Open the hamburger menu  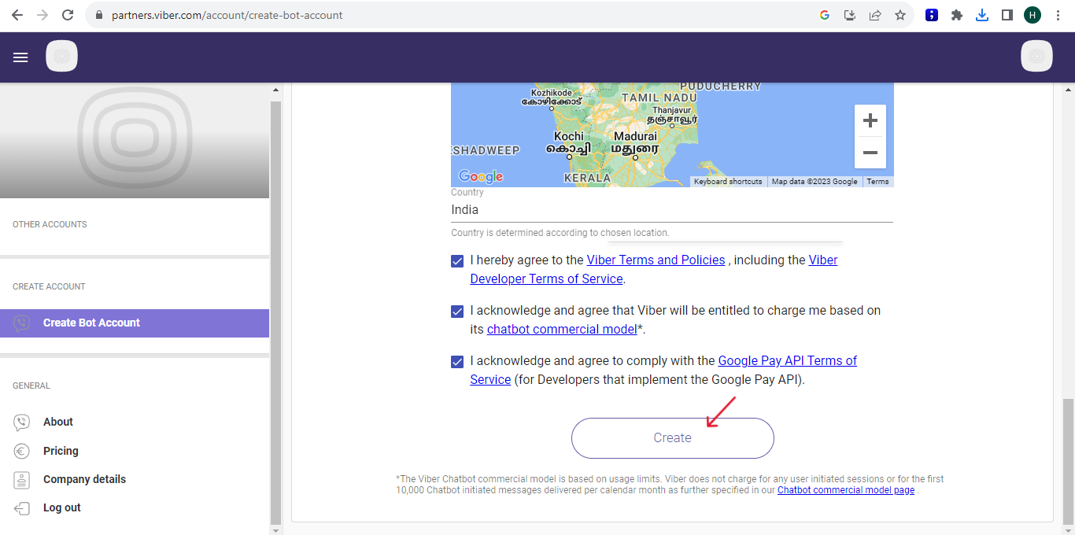point(20,56)
